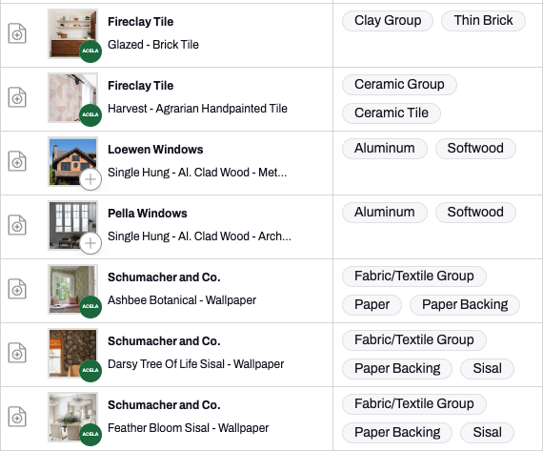Click green ACELA badge on Ashbee Botanical Wallpaper
Screen dimensions: 543x451
point(90,306)
